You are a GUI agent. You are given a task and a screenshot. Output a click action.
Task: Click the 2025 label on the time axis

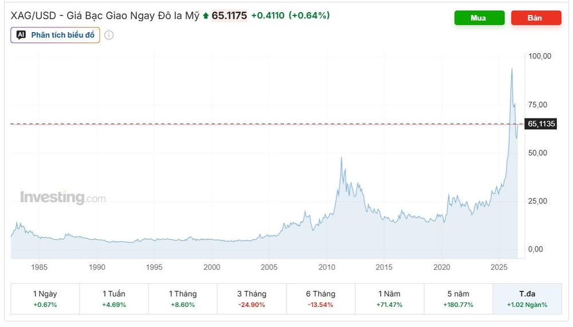[499, 267]
